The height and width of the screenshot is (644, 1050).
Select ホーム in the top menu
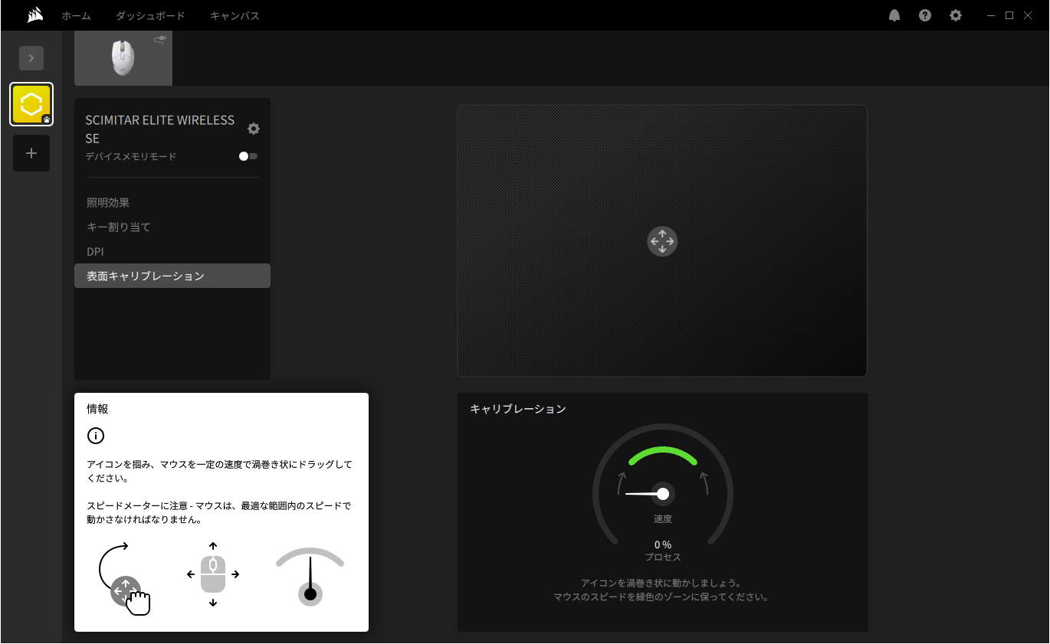coord(77,15)
